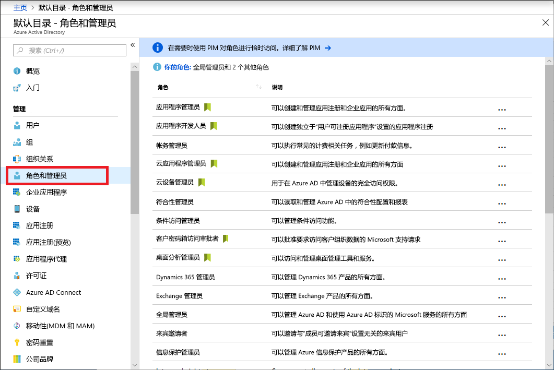Screen dimensions: 554x370
Task: Open the ellipsis menu for 来宾邀请者
Action: (502, 335)
